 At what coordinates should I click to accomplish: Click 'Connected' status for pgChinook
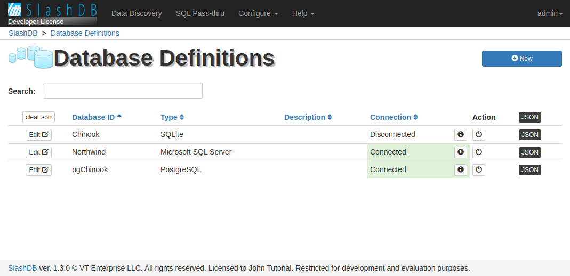click(x=388, y=169)
